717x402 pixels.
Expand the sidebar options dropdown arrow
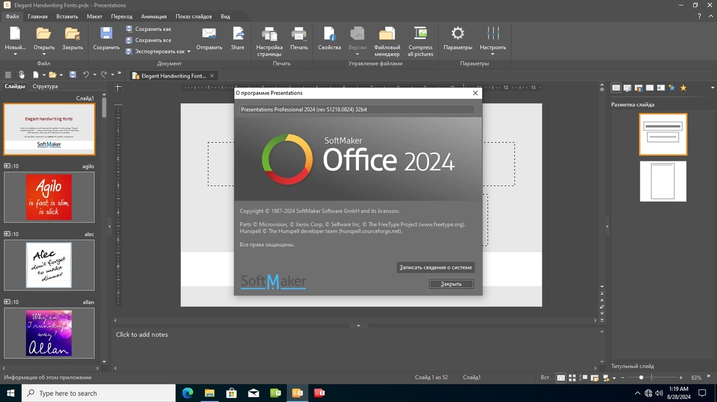point(713,88)
